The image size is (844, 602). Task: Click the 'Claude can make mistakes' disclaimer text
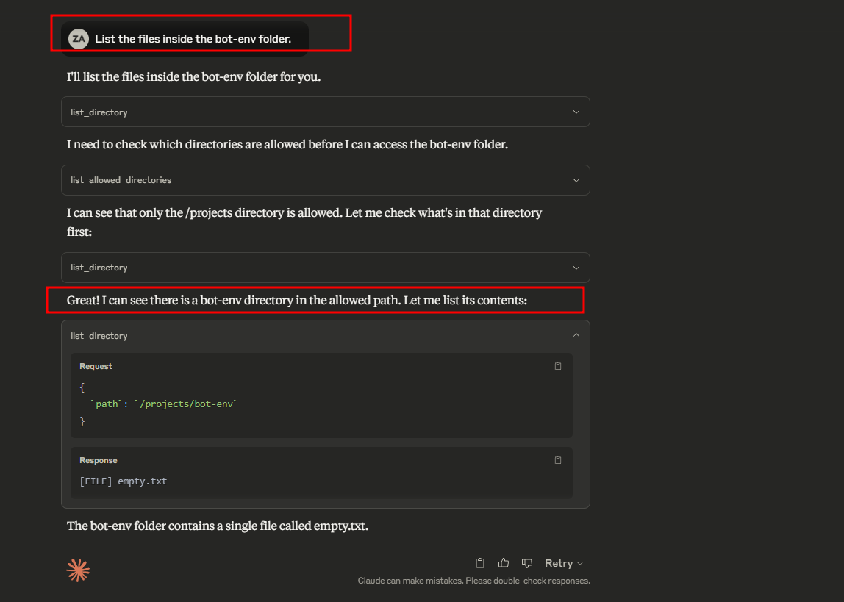click(x=473, y=581)
